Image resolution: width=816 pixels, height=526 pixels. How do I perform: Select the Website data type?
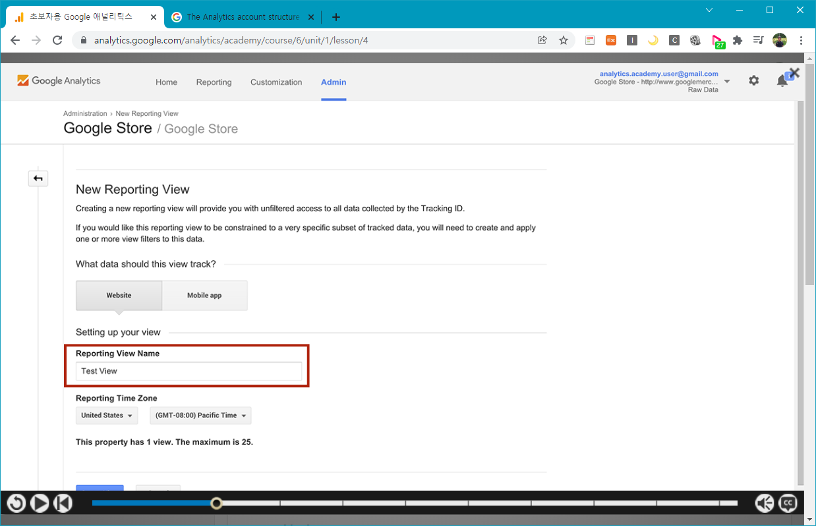tap(119, 295)
